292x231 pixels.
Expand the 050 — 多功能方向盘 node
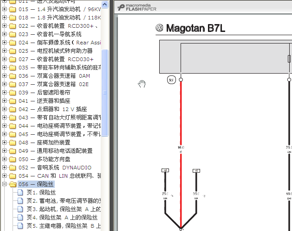click(4, 159)
